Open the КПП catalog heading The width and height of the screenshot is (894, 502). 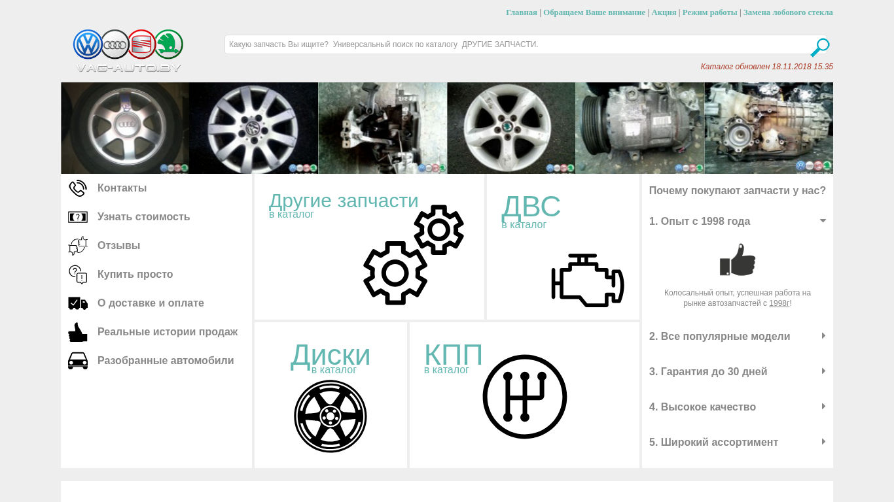coord(454,355)
